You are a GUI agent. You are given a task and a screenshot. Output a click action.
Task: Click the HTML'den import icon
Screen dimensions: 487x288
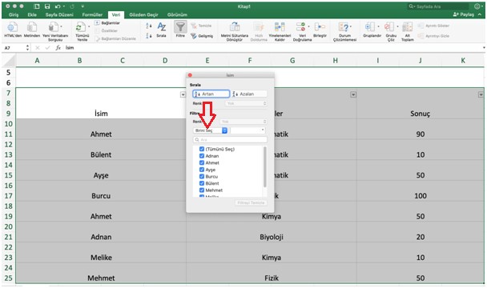(13, 28)
